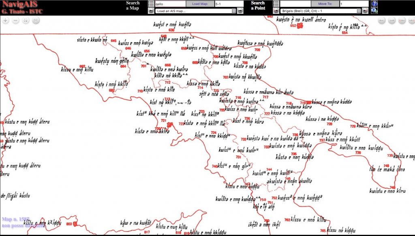Click point number 701 on map
415x236 pixels.
point(143,66)
